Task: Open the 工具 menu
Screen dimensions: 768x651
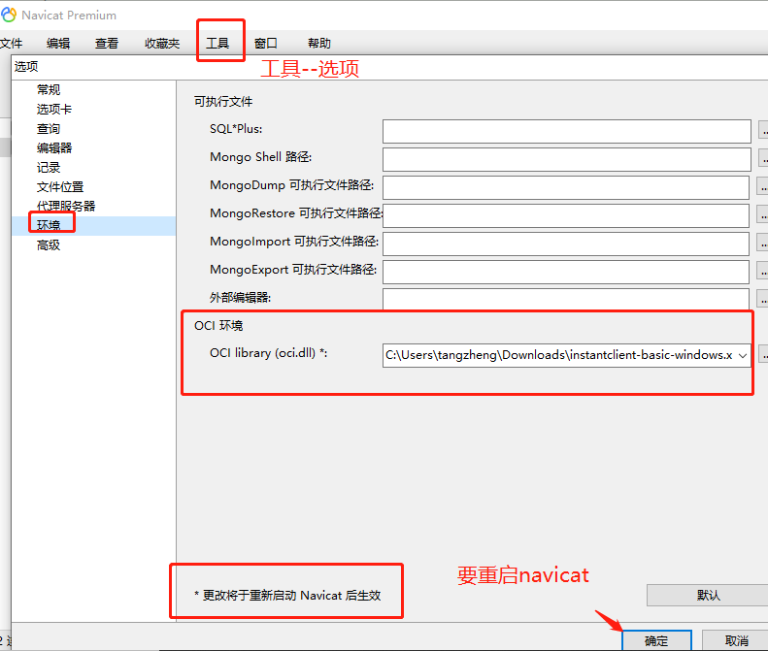Action: pyautogui.click(x=217, y=44)
